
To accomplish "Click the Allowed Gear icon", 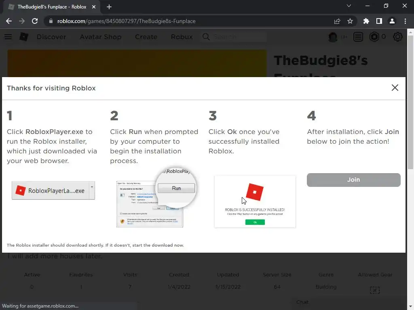I will click(375, 290).
